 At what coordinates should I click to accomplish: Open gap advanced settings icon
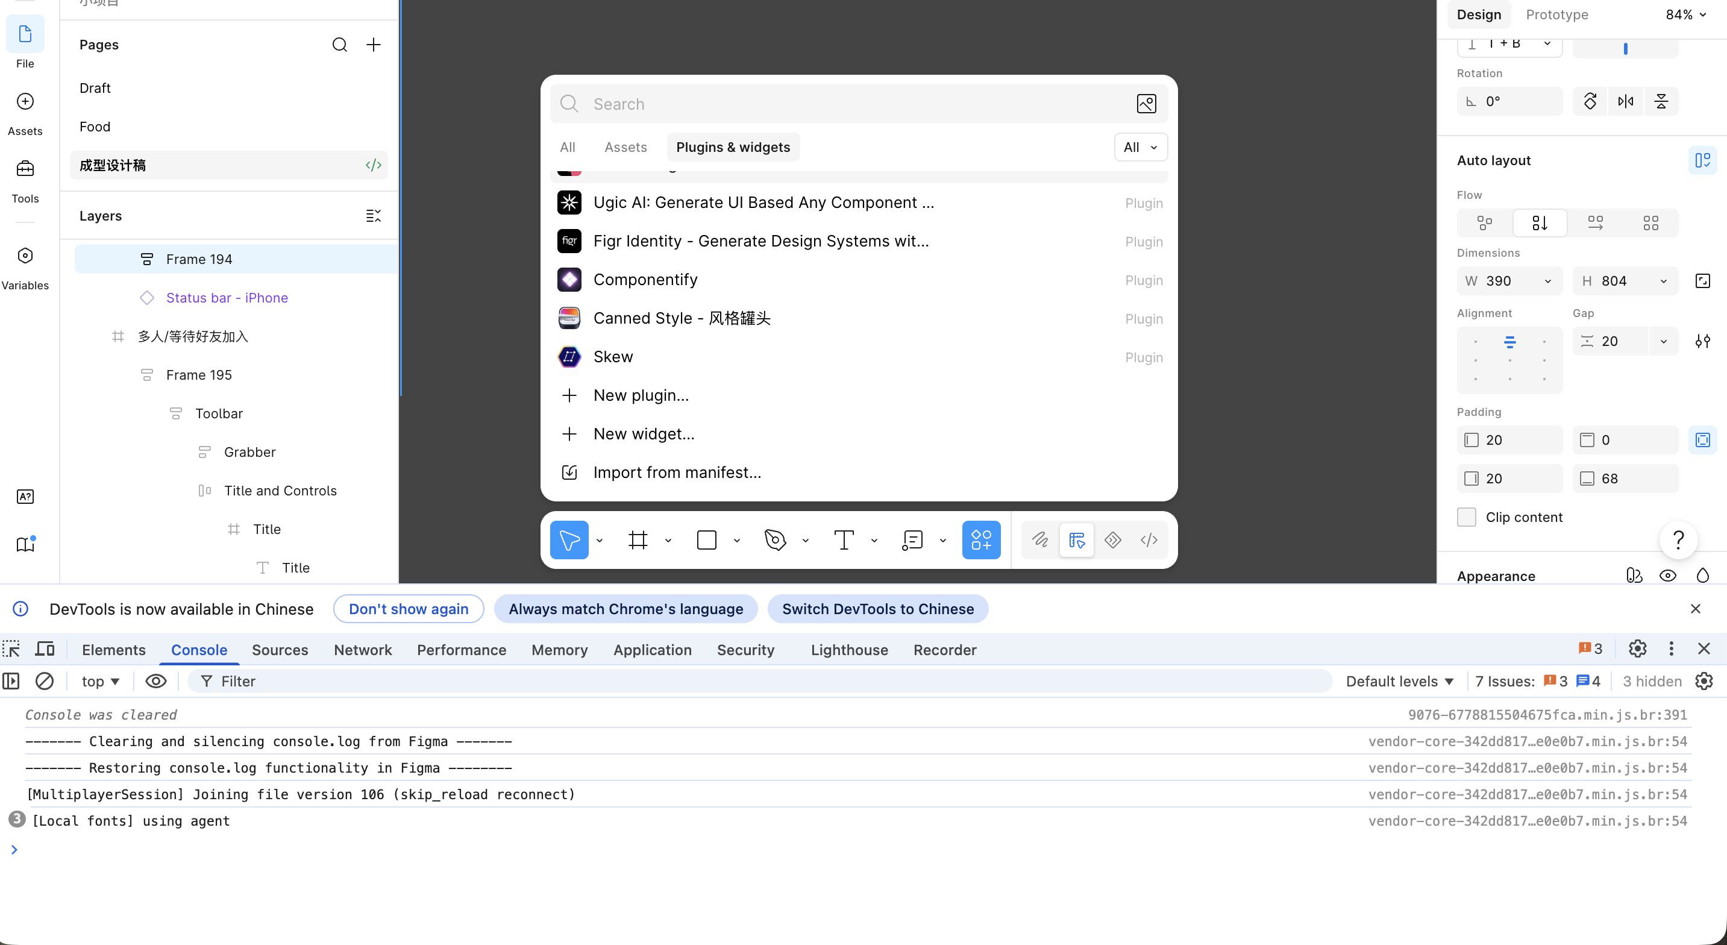click(1703, 341)
